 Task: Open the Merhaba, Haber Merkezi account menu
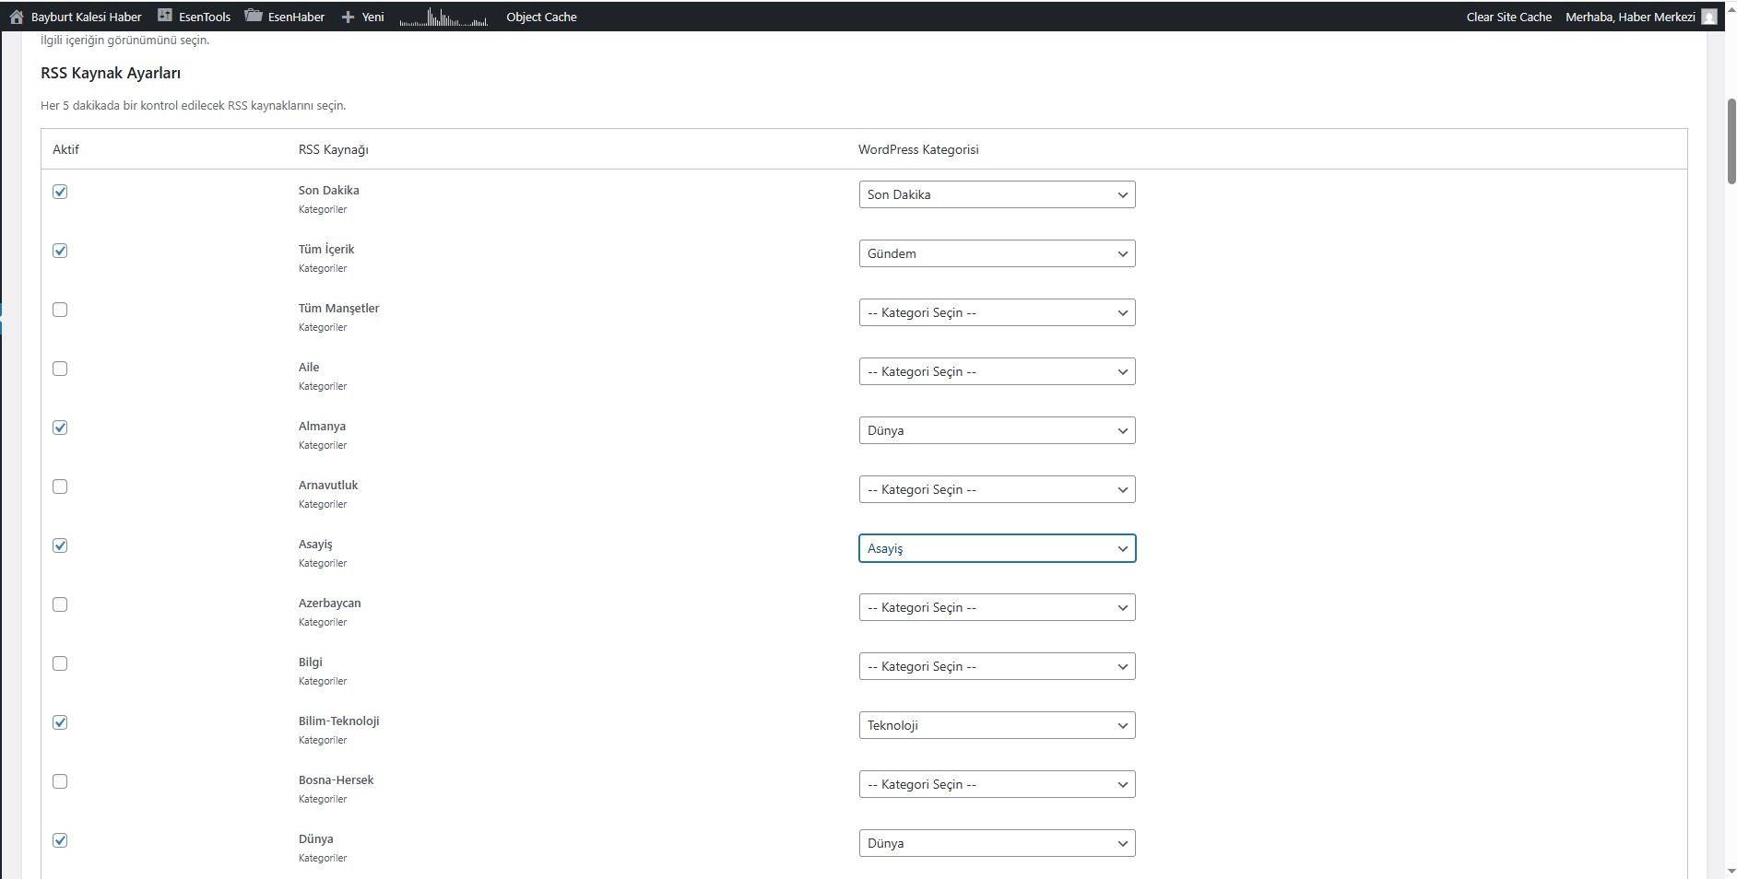click(1641, 17)
